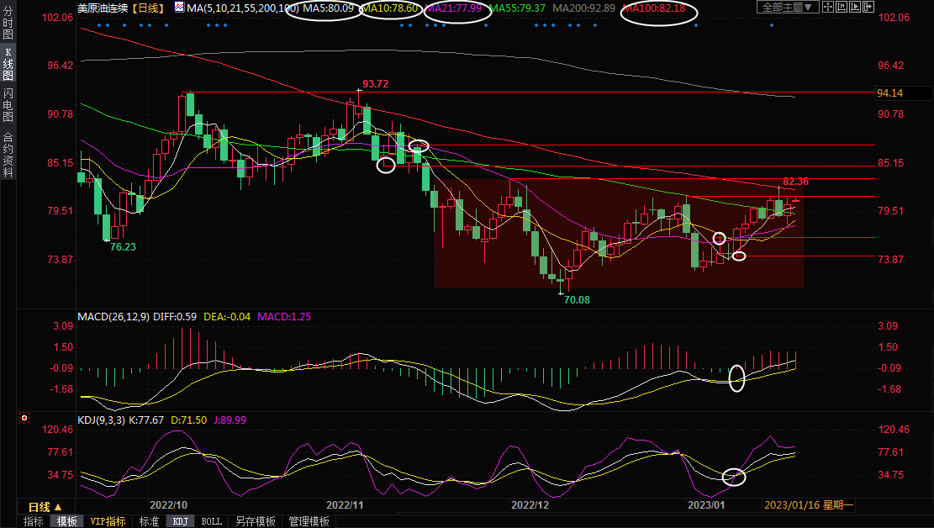Toggle the BOLL indicator button
Viewport: 934px width, 528px height.
(212, 521)
